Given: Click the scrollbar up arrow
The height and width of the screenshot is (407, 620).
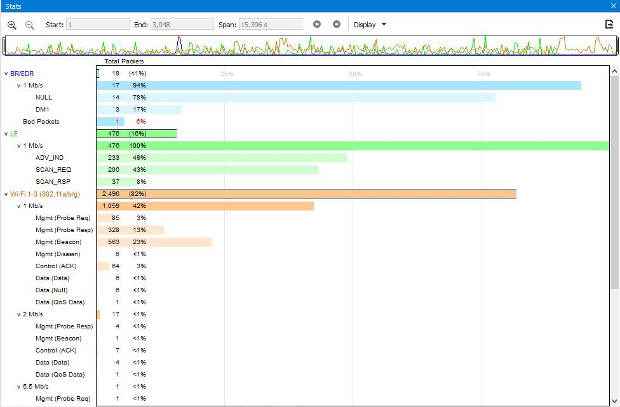Looking at the screenshot, I should (x=614, y=72).
